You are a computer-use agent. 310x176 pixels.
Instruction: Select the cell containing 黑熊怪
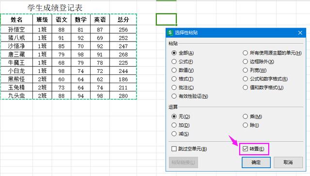click(x=16, y=79)
